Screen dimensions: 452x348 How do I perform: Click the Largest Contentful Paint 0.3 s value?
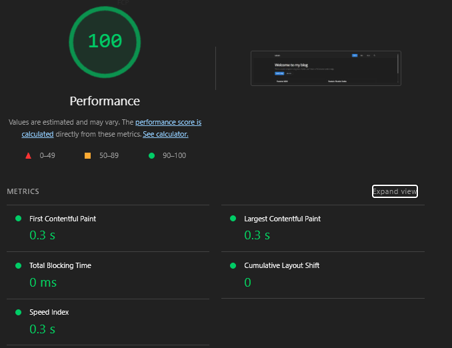pyautogui.click(x=257, y=235)
